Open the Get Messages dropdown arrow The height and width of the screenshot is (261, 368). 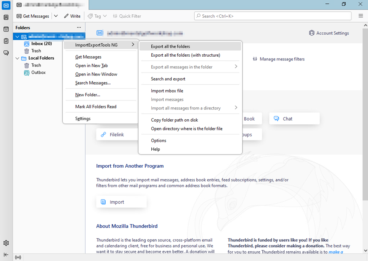click(56, 16)
